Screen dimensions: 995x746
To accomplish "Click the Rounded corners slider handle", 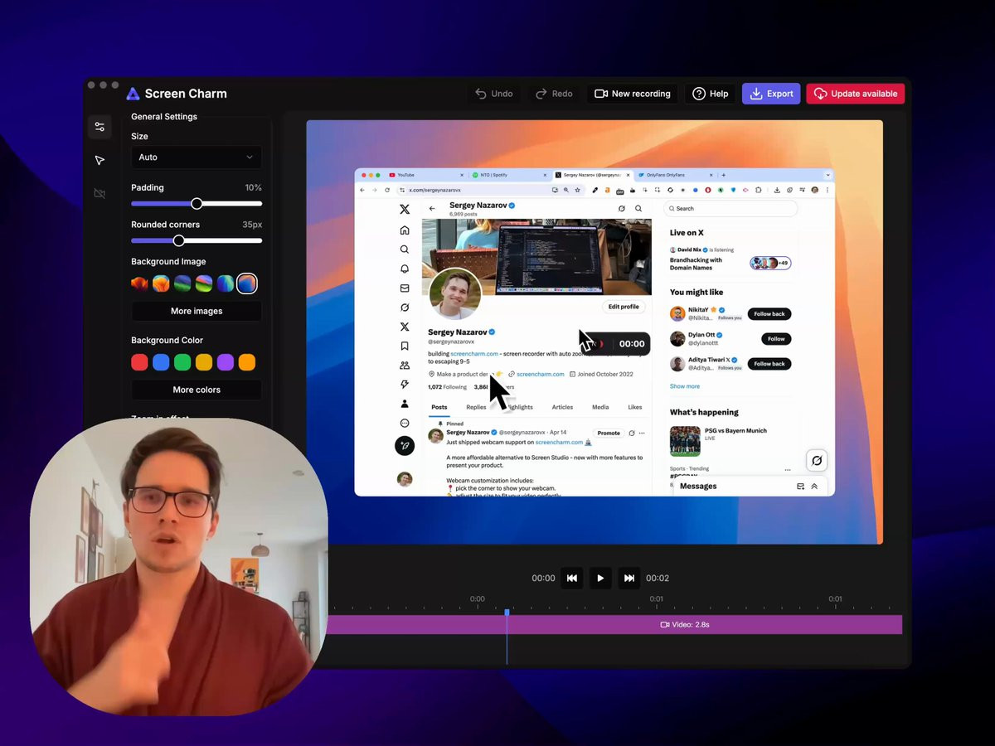I will [x=178, y=240].
